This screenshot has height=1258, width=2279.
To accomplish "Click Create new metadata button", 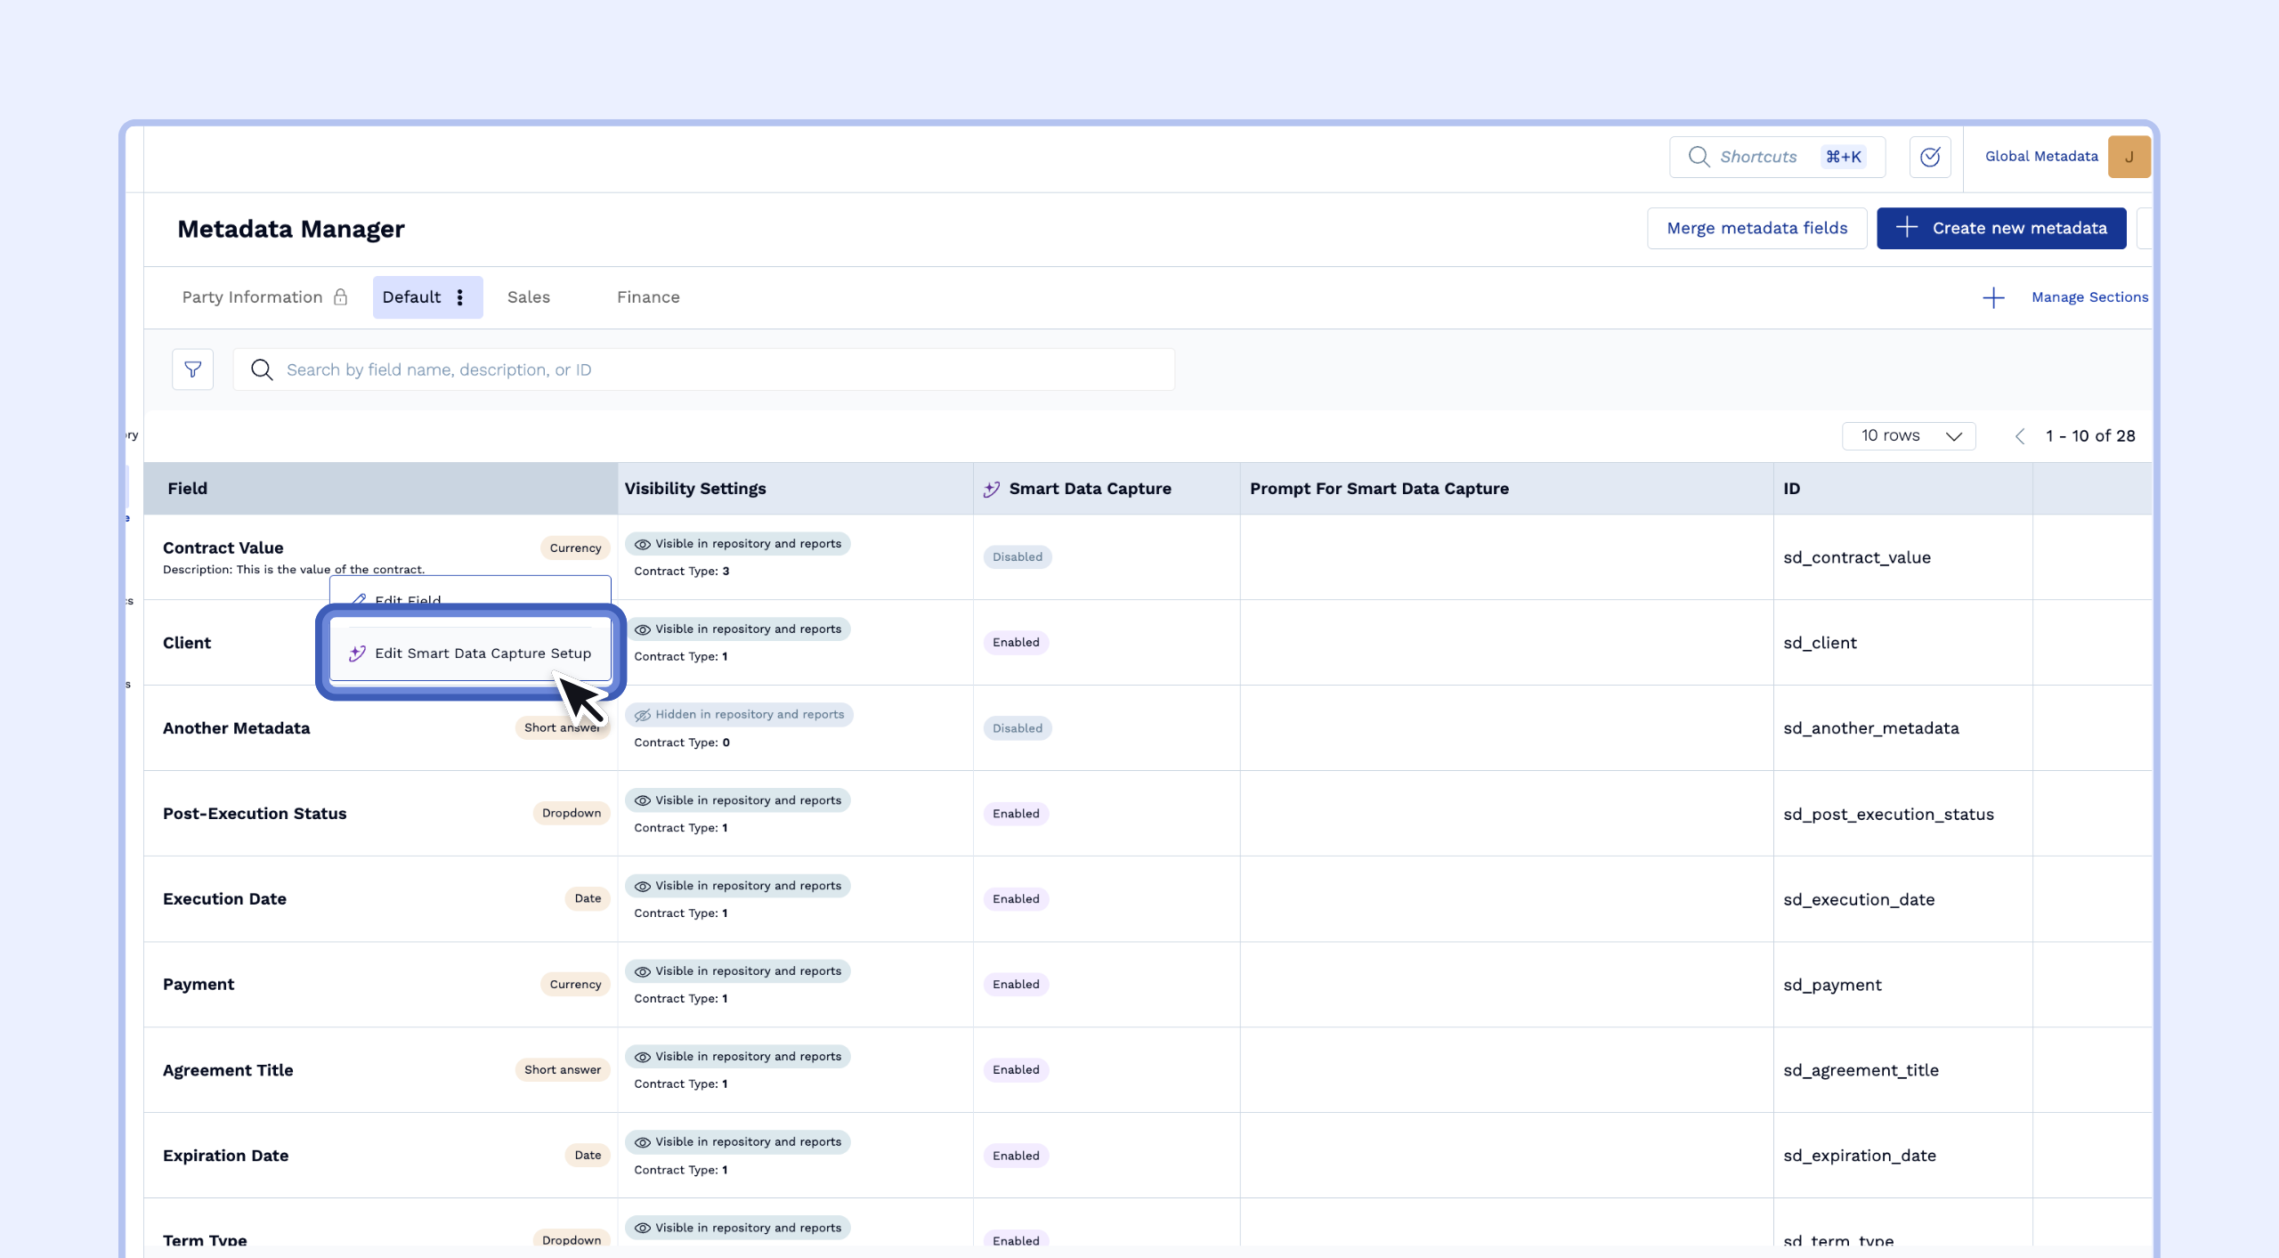I will 2000,229.
